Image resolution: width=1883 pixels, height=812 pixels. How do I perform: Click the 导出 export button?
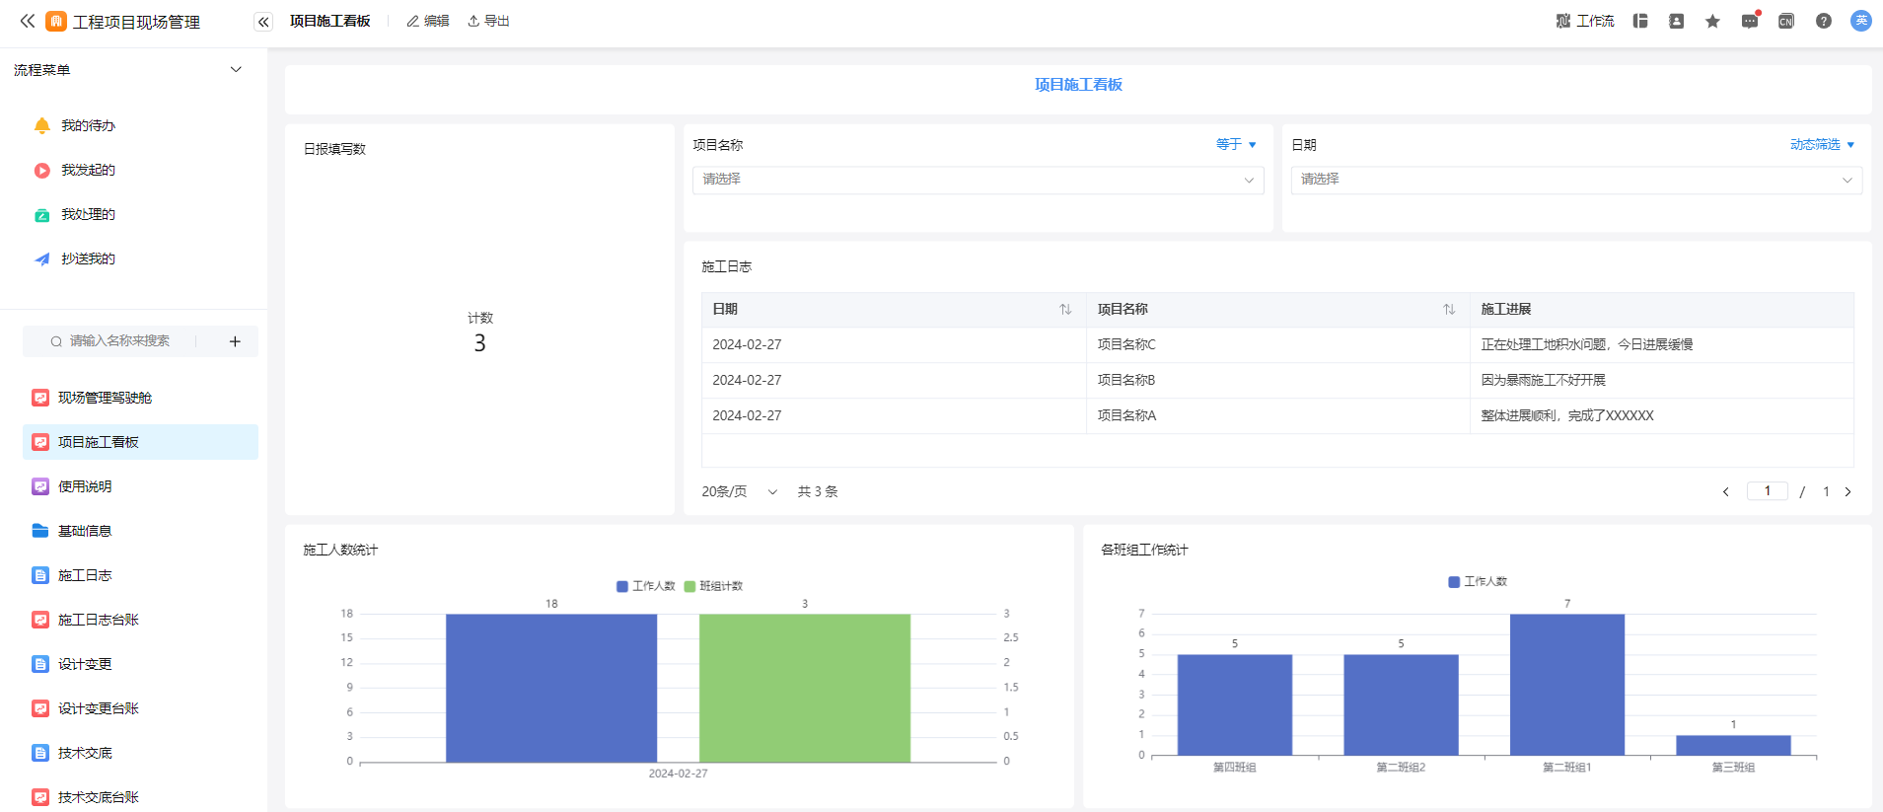click(x=489, y=21)
